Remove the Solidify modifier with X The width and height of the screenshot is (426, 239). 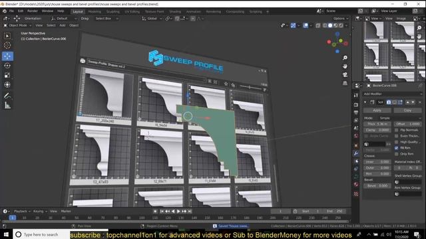pyautogui.click(x=420, y=102)
